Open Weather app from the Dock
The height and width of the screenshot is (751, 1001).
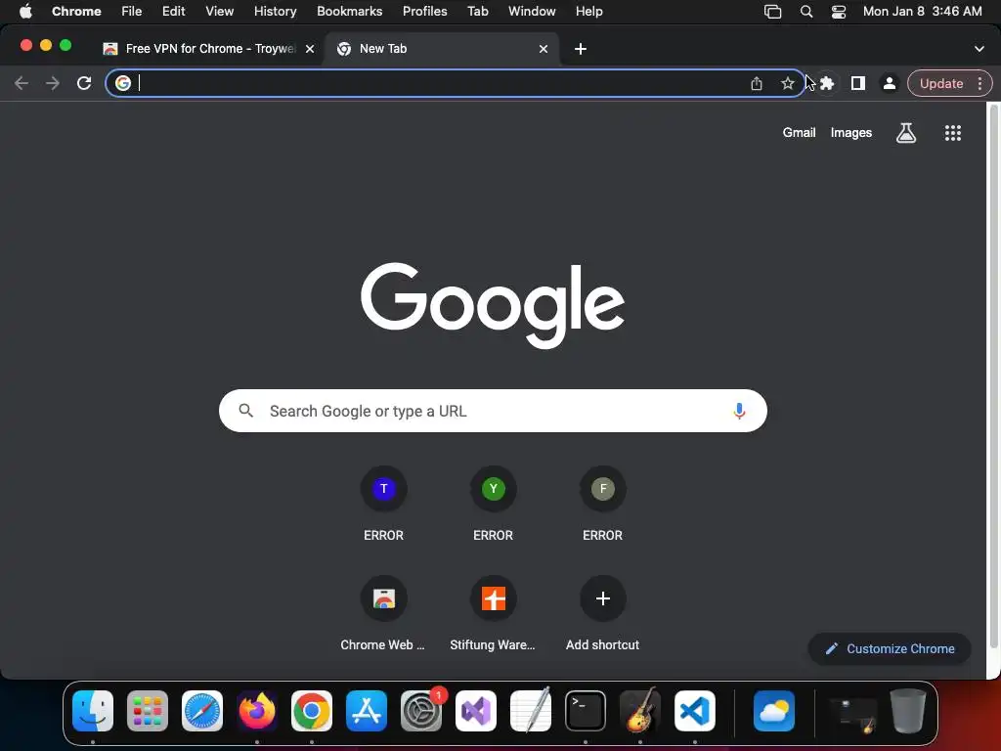coord(774,711)
